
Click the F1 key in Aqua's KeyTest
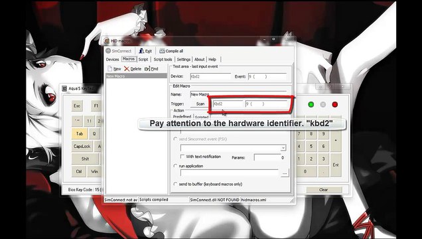(96, 106)
